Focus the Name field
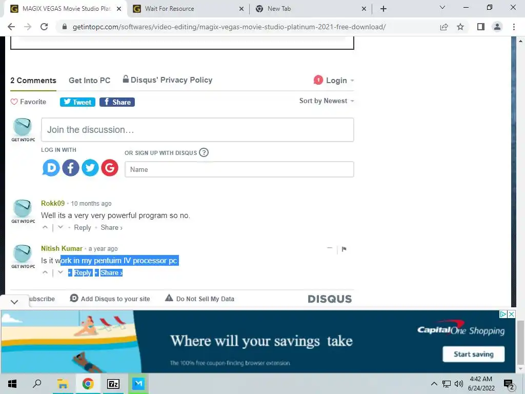The image size is (525, 394). (239, 169)
